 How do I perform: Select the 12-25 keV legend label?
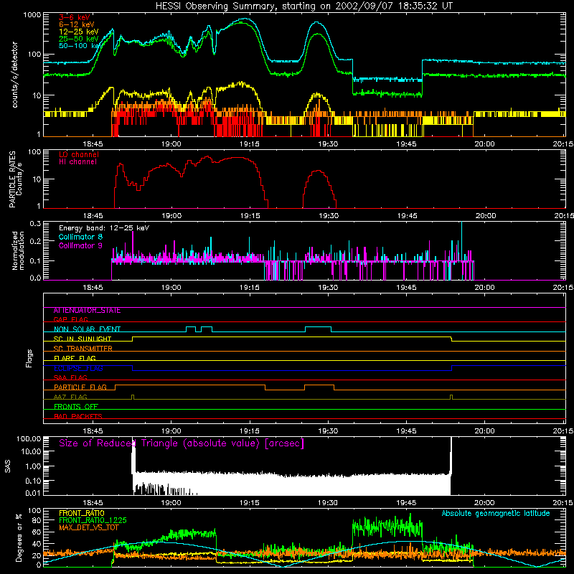(x=79, y=32)
